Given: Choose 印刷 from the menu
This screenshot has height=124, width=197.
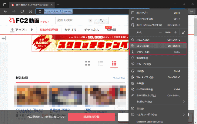Looking at the screenshot, I should (x=158, y=71).
